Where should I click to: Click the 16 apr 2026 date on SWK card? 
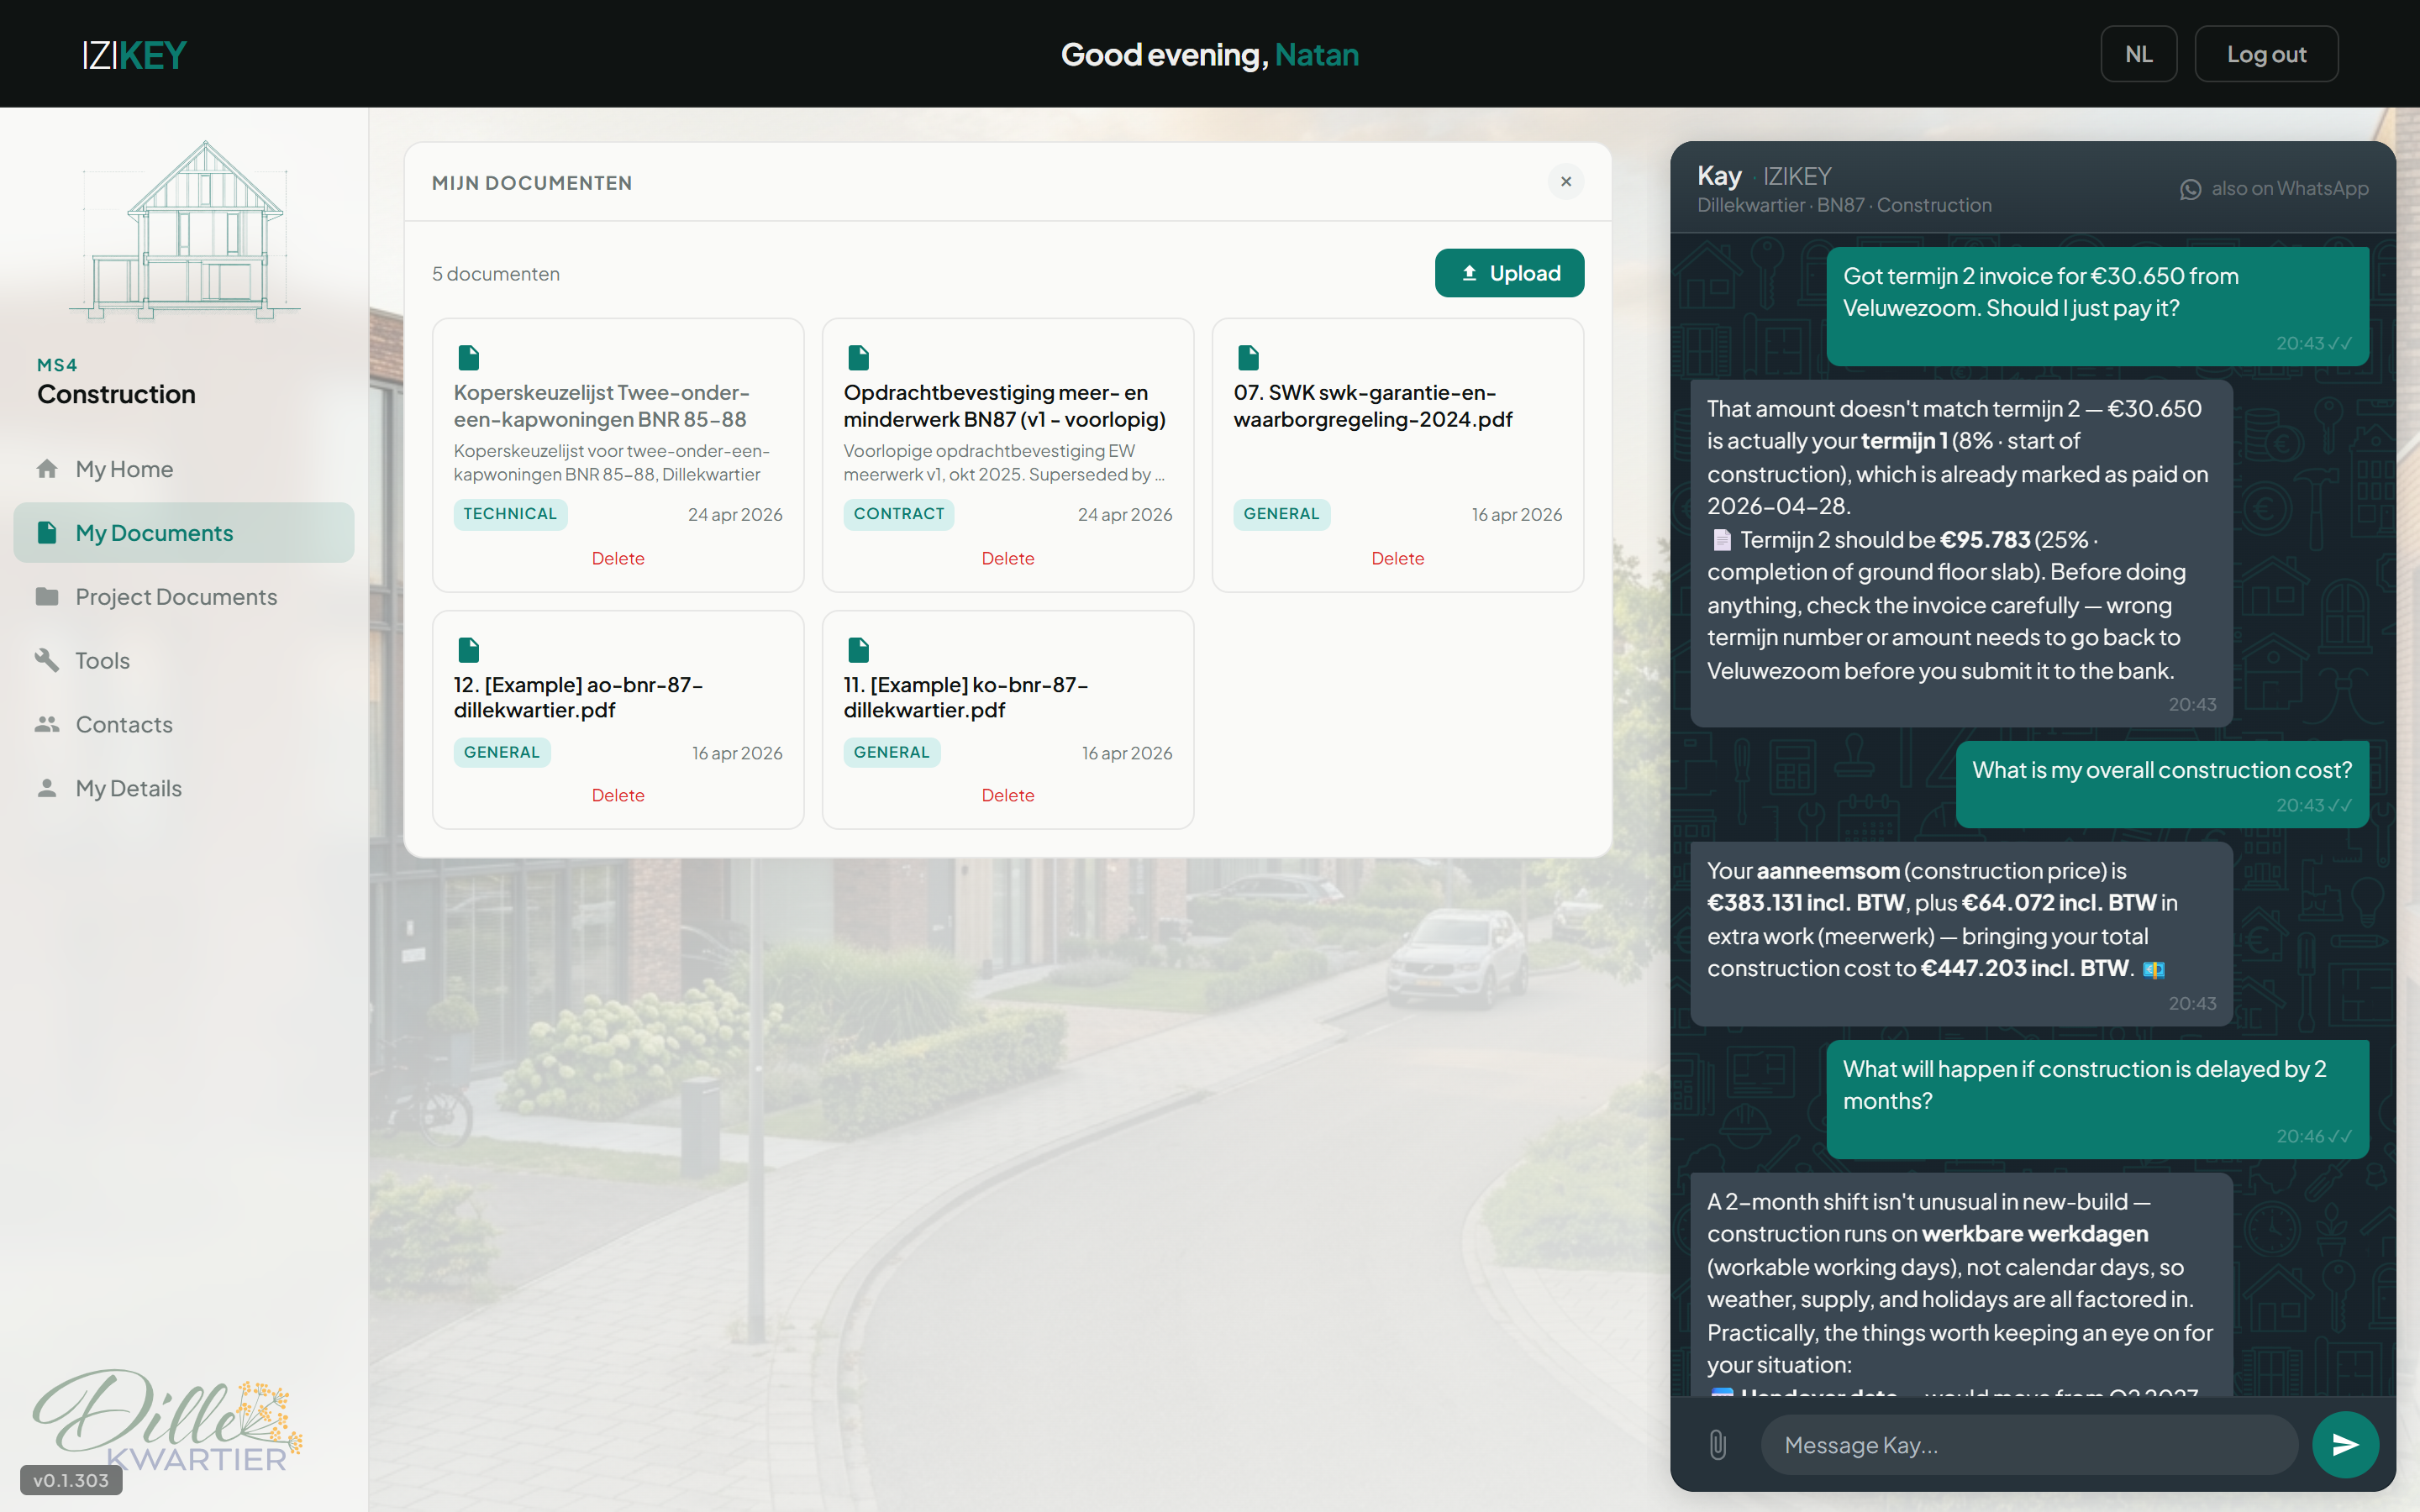click(x=1517, y=514)
